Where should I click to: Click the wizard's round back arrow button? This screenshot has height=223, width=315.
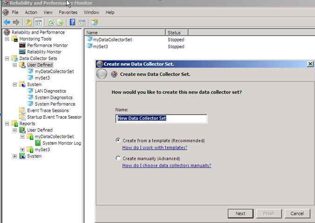(x=102, y=74)
